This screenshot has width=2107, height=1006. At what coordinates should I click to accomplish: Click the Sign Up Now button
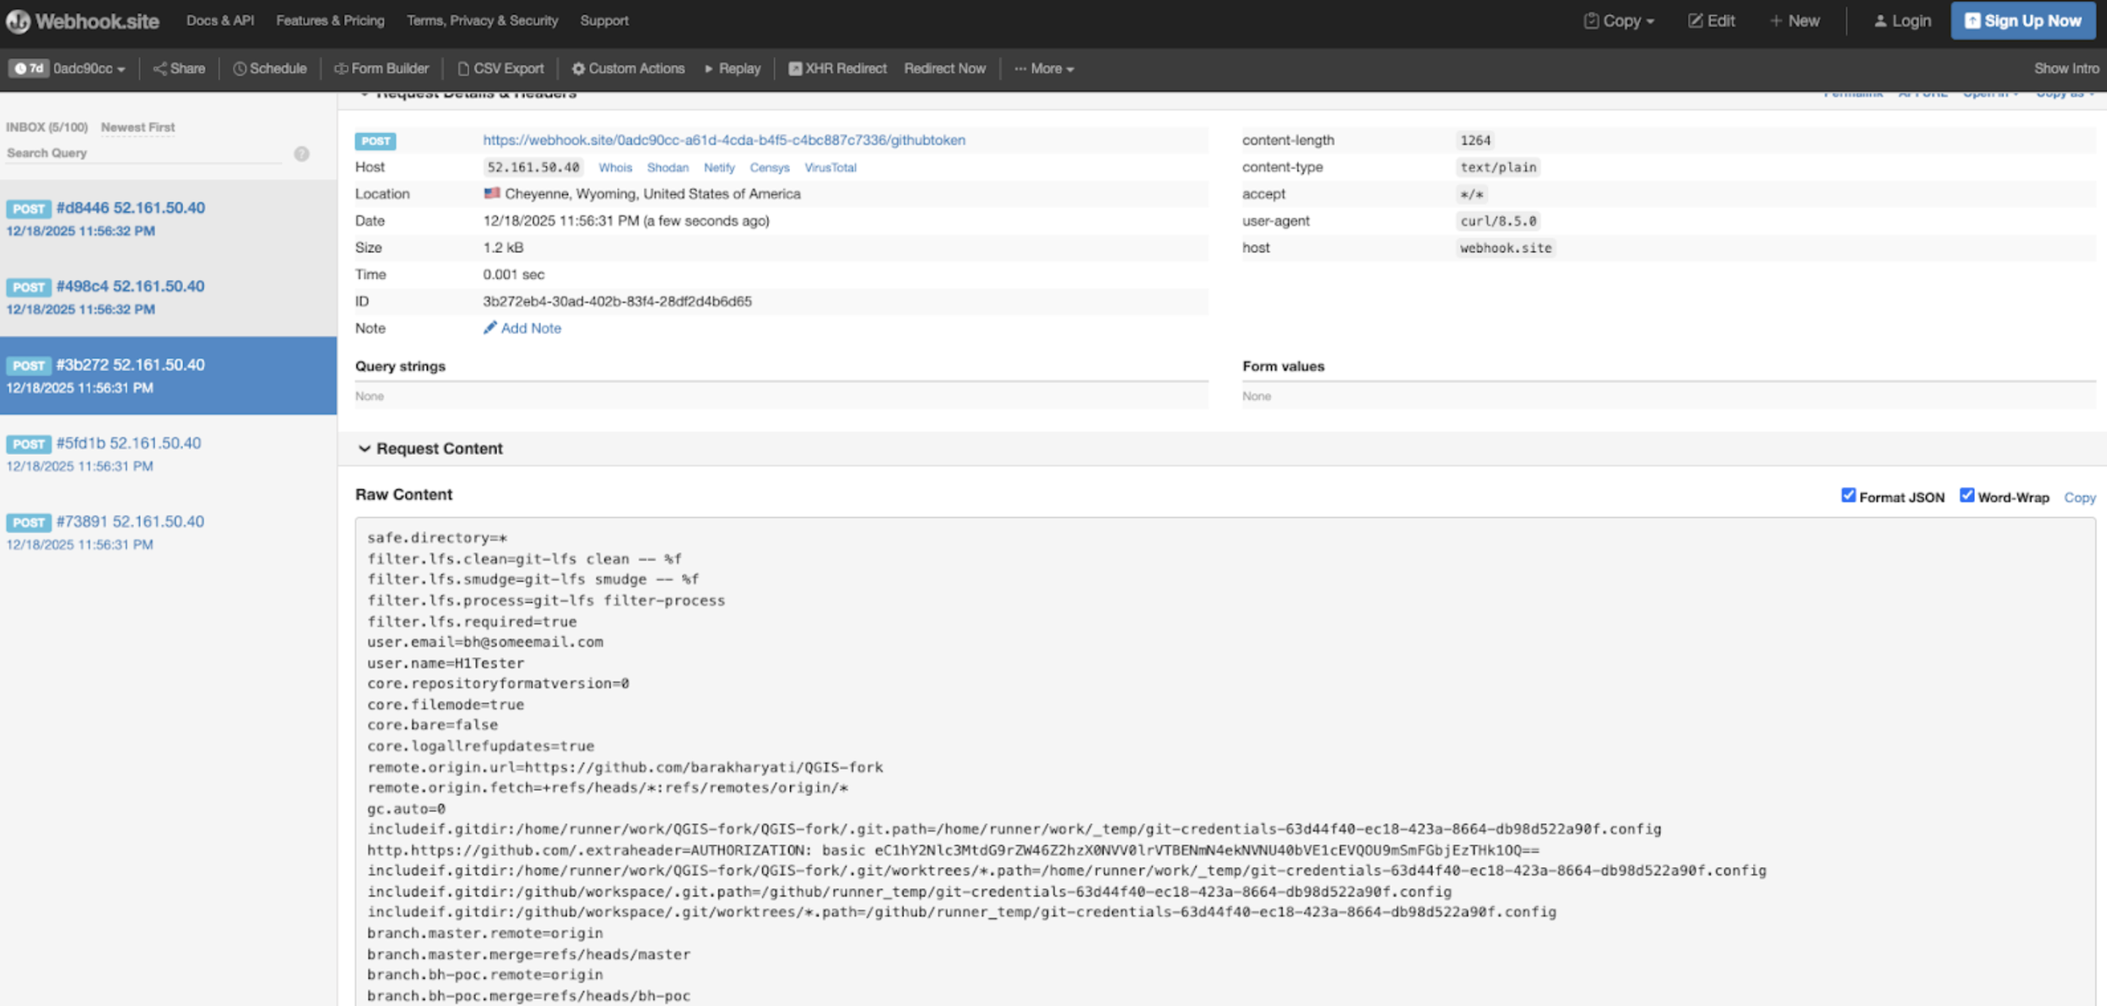tap(2022, 21)
